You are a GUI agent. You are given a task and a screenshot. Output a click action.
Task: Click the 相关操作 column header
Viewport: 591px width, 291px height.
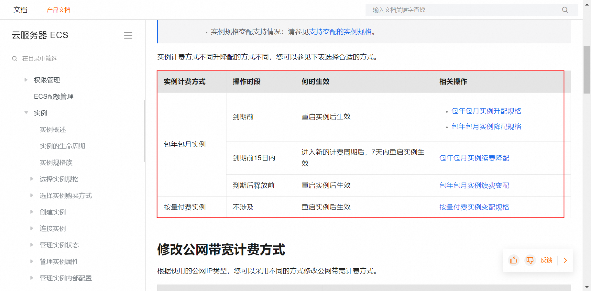[502, 82]
